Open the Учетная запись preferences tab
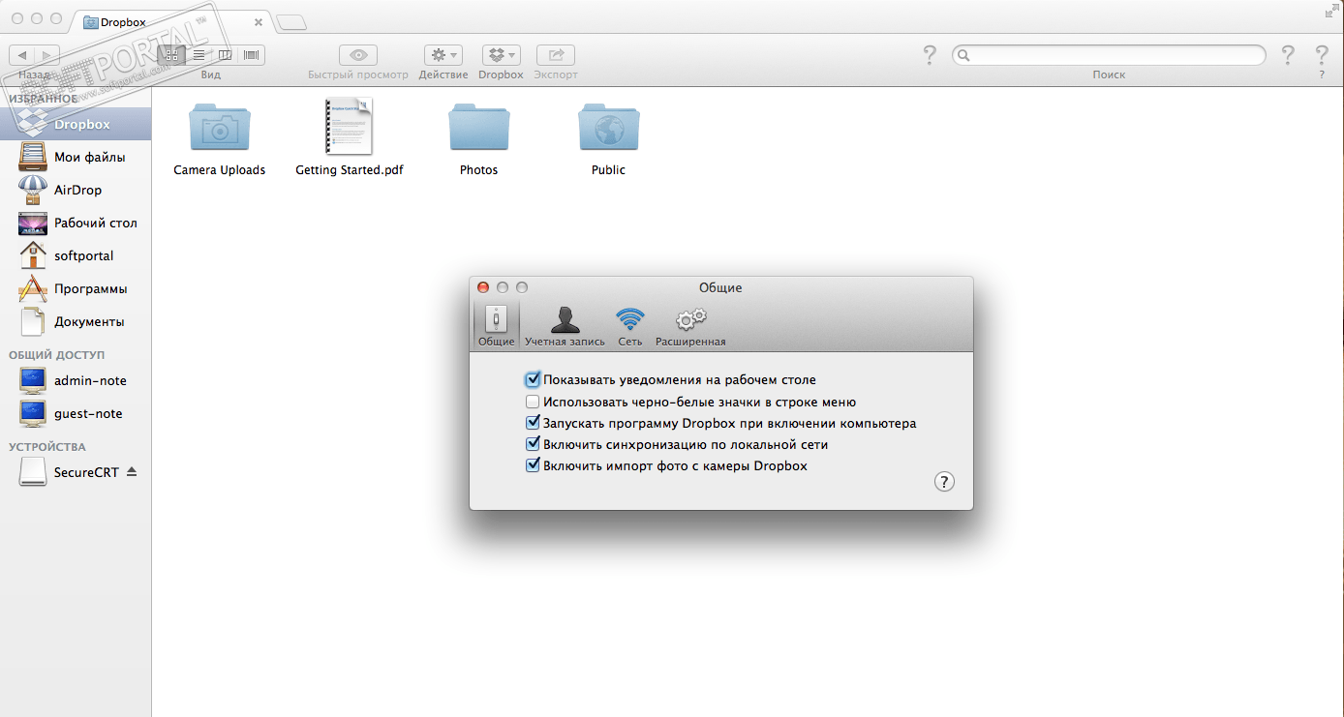 tap(565, 326)
